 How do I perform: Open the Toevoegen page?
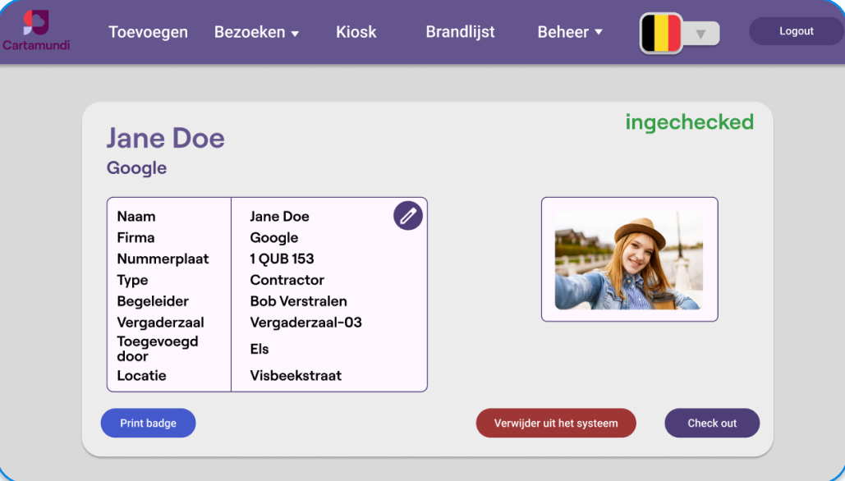[x=148, y=32]
